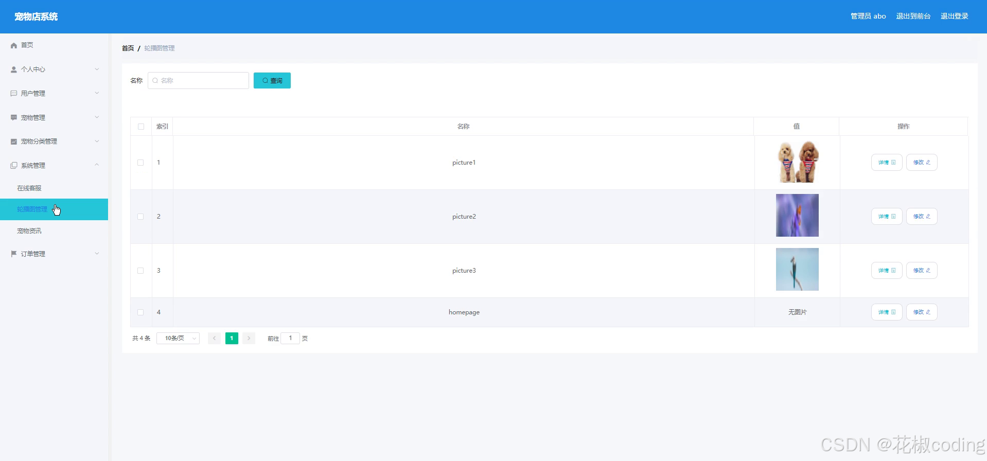
Task: Click 修改 for homepage row
Action: point(922,312)
